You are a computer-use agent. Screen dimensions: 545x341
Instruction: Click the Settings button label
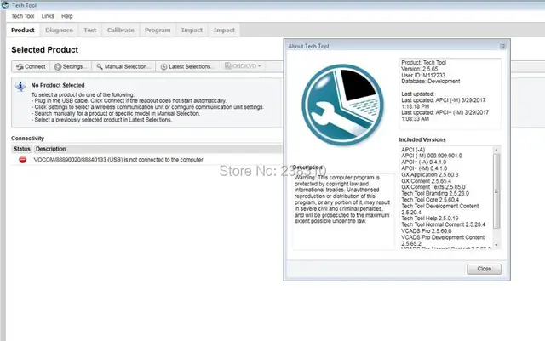(x=73, y=66)
